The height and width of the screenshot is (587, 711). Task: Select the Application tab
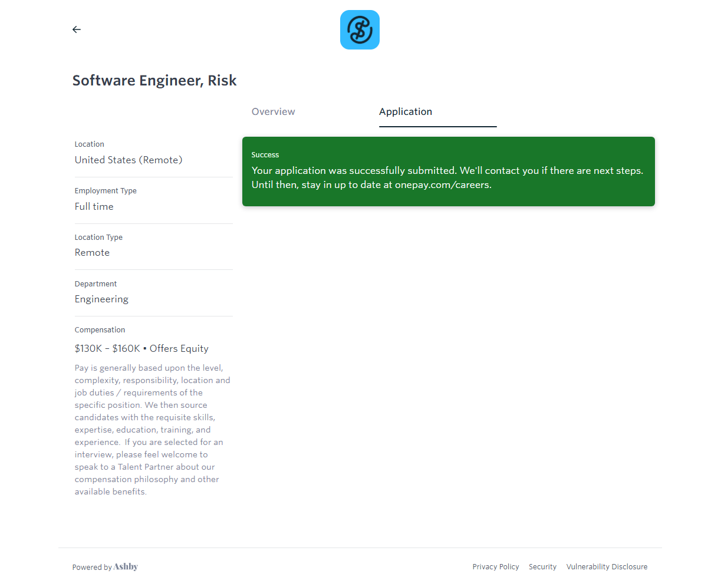406,112
